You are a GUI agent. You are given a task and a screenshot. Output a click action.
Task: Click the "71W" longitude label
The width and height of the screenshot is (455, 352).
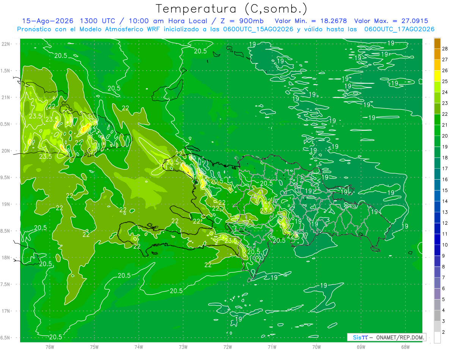(272, 347)
